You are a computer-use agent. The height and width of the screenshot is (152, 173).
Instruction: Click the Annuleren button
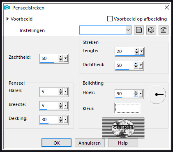90,143
